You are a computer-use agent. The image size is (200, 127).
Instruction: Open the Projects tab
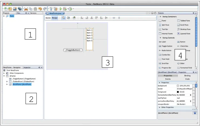6,13
